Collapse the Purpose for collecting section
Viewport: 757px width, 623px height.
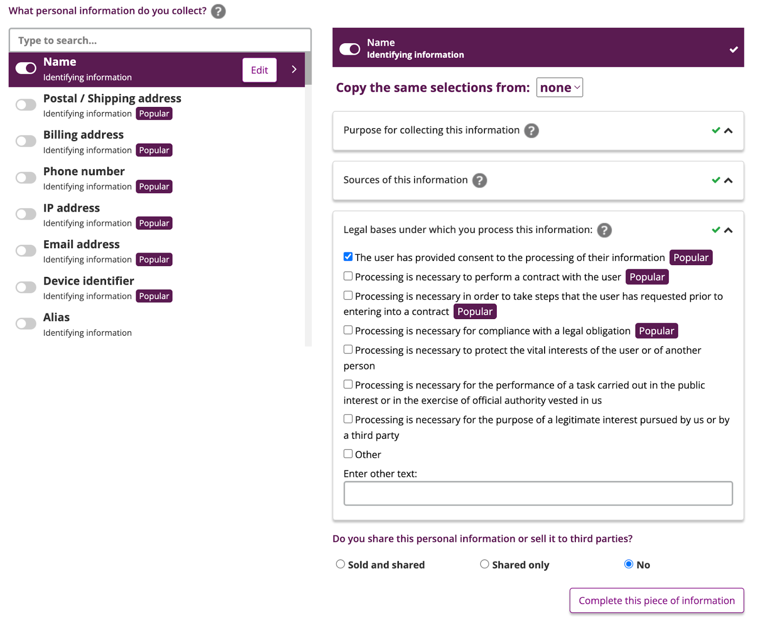click(x=728, y=131)
